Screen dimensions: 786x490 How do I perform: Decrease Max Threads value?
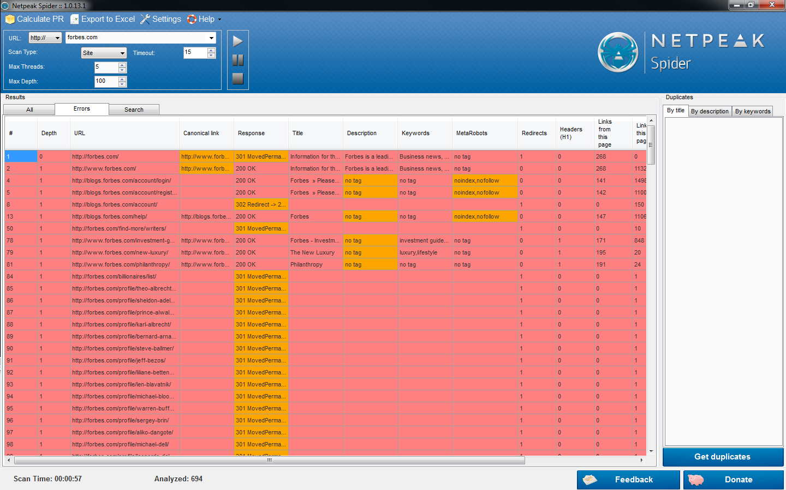(x=122, y=70)
